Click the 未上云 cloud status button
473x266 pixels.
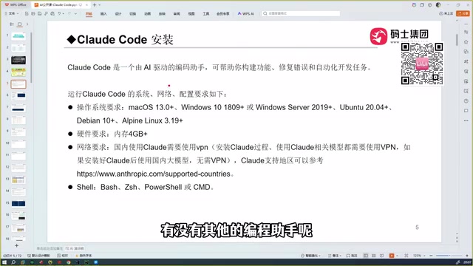click(x=446, y=13)
